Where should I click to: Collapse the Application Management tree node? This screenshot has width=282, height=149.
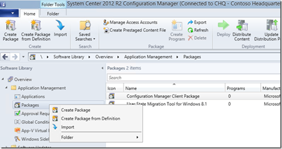point(6,88)
